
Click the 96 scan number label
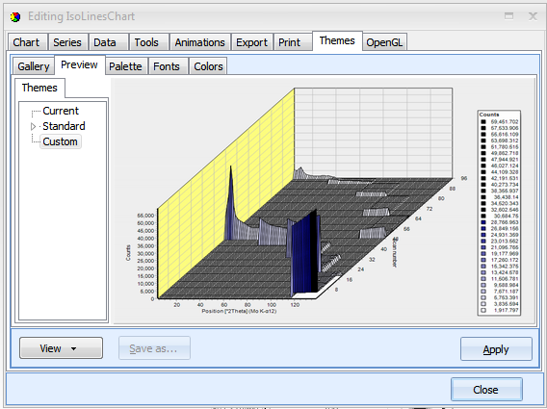[x=463, y=178]
